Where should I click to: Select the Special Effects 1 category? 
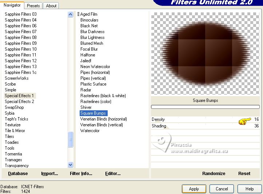(19, 96)
